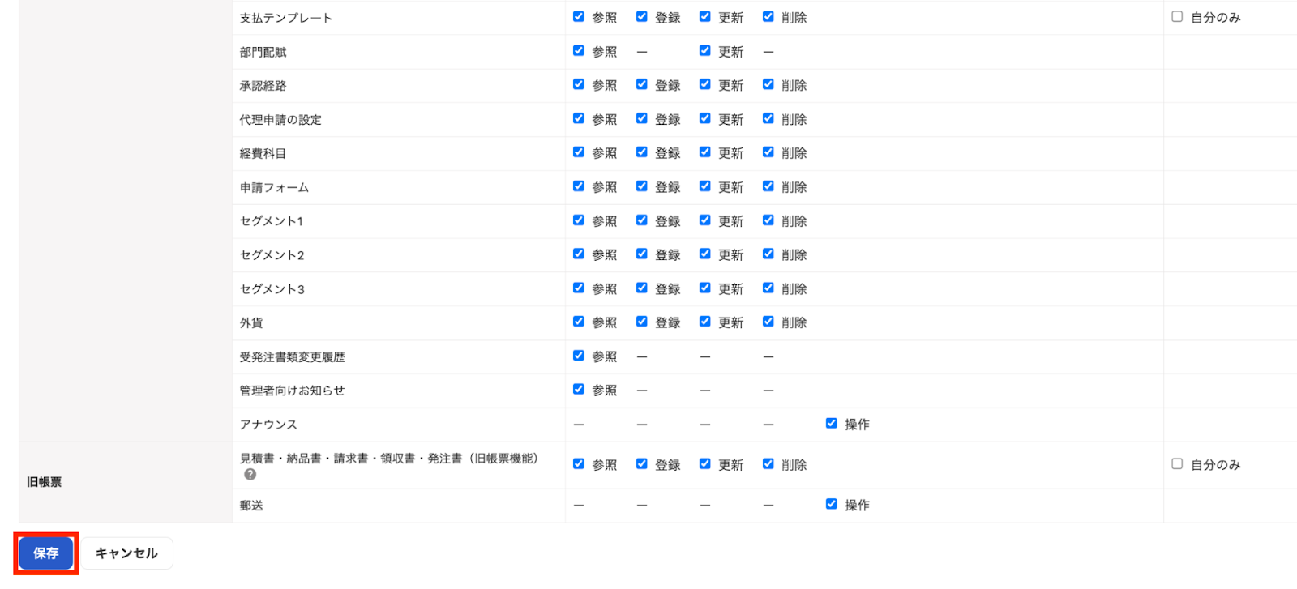Screen dimensions: 1297x589
Task: Click the 代理申請の設定 label
Action: pyautogui.click(x=280, y=120)
